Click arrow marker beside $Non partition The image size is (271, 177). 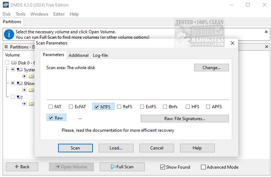click(x=13, y=83)
